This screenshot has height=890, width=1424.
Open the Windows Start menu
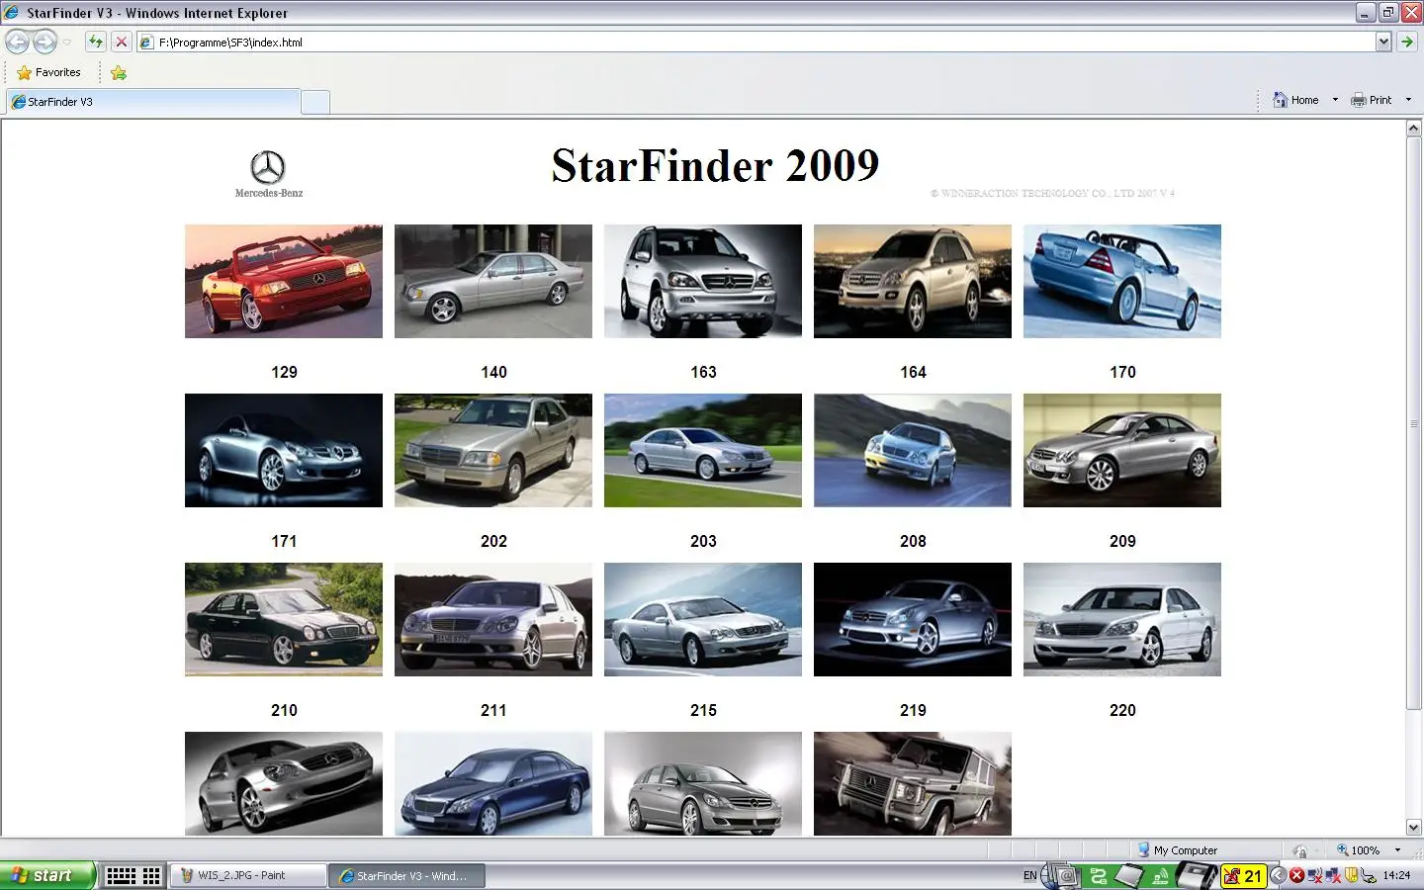[x=47, y=875]
